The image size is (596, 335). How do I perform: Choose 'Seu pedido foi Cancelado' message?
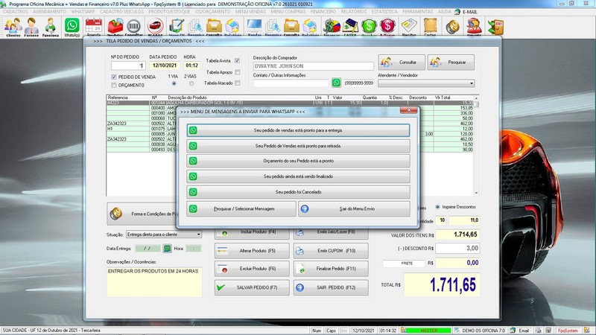pos(298,192)
